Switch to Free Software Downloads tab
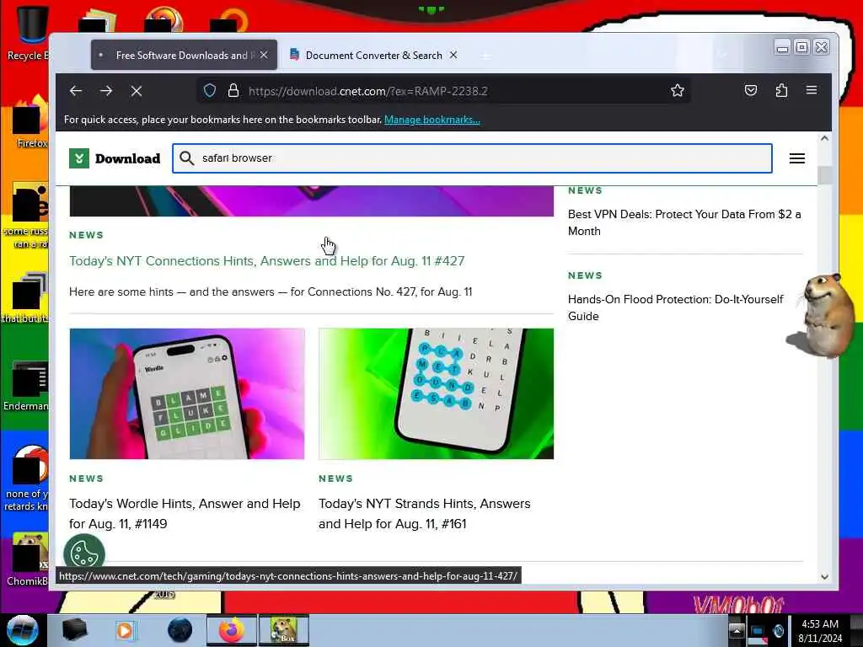This screenshot has width=863, height=647. click(x=184, y=55)
